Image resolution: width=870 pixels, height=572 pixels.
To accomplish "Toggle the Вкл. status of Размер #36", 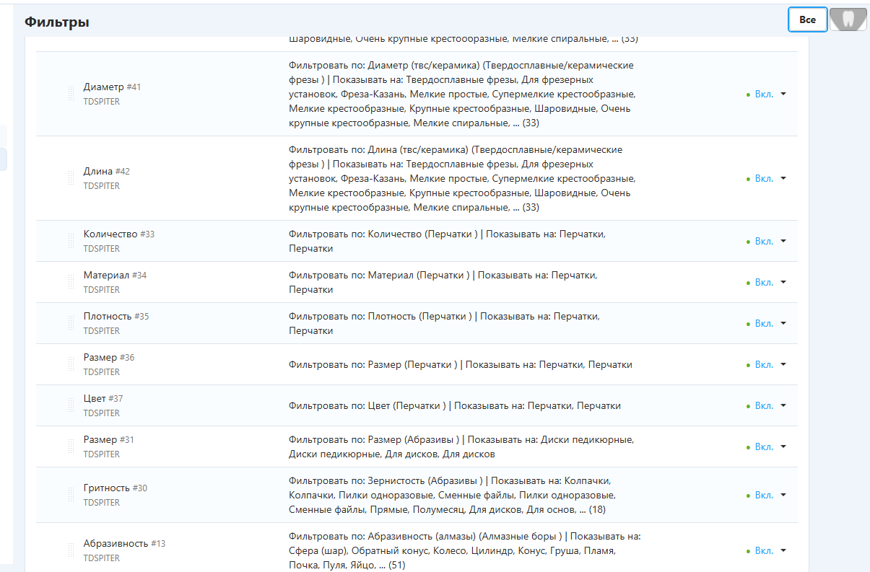I will point(763,365).
